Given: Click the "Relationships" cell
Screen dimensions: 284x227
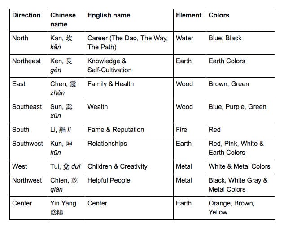Looking at the screenshot, I should [x=107, y=144].
